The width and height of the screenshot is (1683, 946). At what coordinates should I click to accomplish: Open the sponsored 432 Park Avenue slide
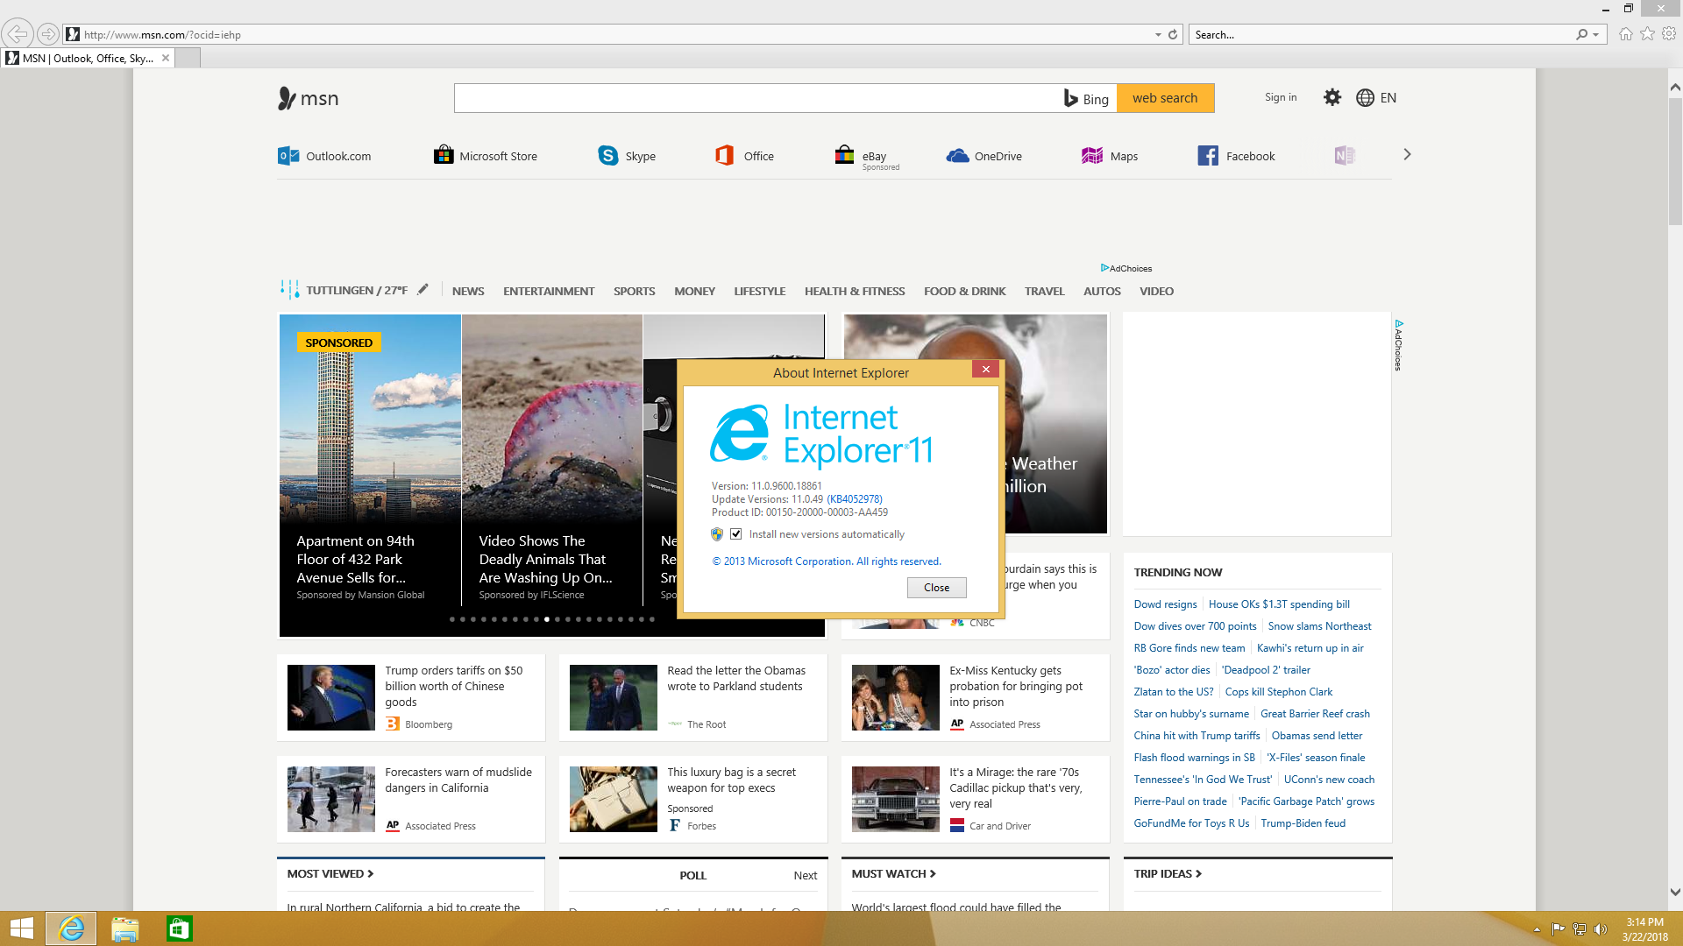pos(370,459)
